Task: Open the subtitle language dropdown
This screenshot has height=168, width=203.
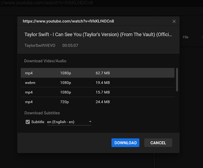Action: tap(69, 122)
